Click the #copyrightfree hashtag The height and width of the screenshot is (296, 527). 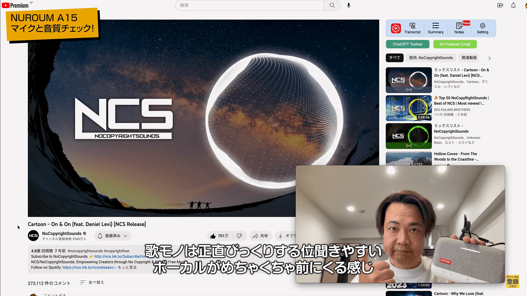pos(117,251)
